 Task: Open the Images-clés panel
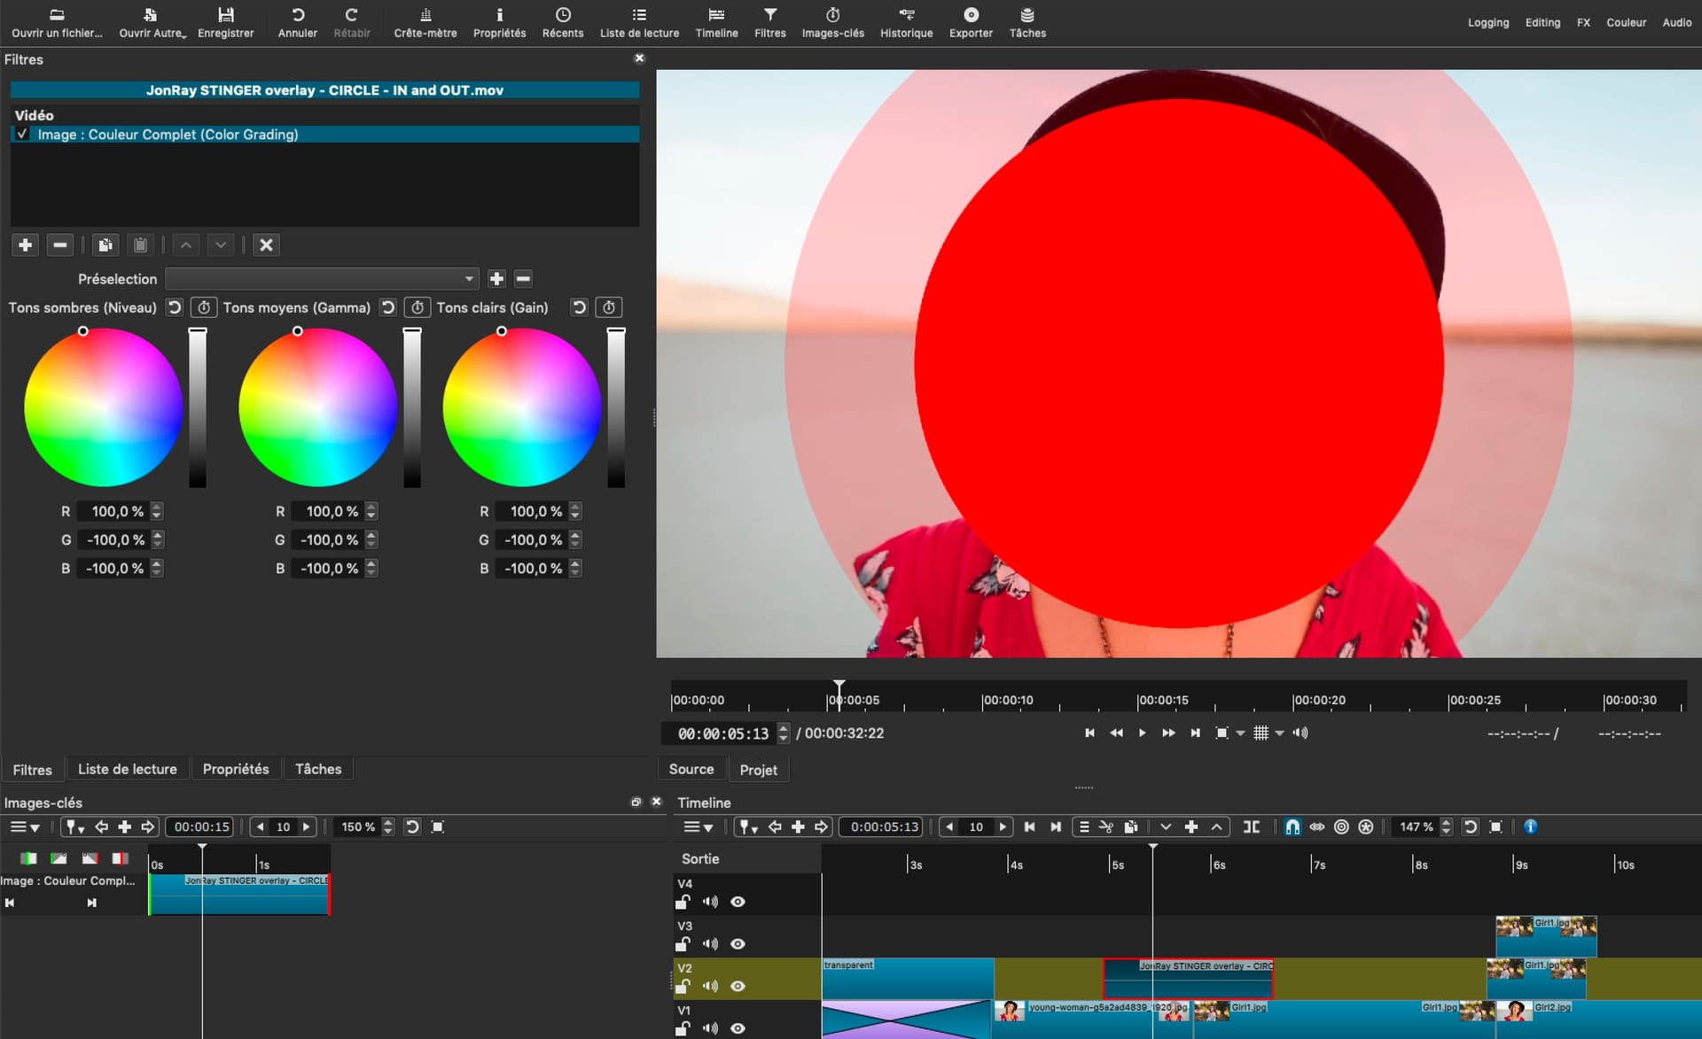pos(831,22)
